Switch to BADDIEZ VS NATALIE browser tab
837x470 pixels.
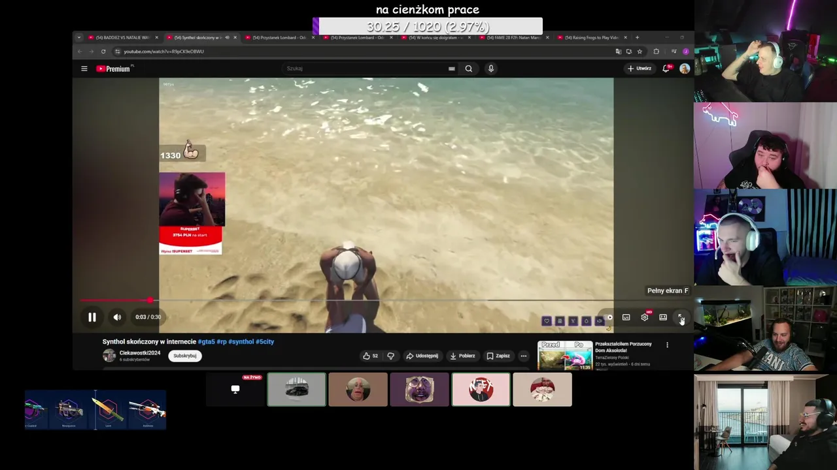tap(124, 38)
